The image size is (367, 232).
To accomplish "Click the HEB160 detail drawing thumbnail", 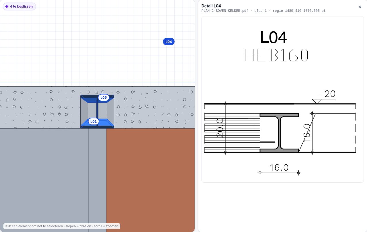I will (x=282, y=99).
